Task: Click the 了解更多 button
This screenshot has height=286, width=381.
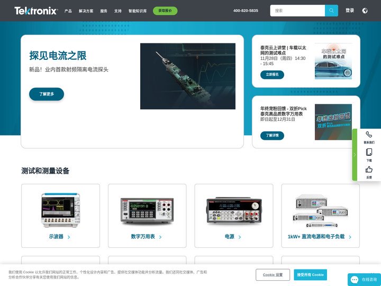Action: 47,94
